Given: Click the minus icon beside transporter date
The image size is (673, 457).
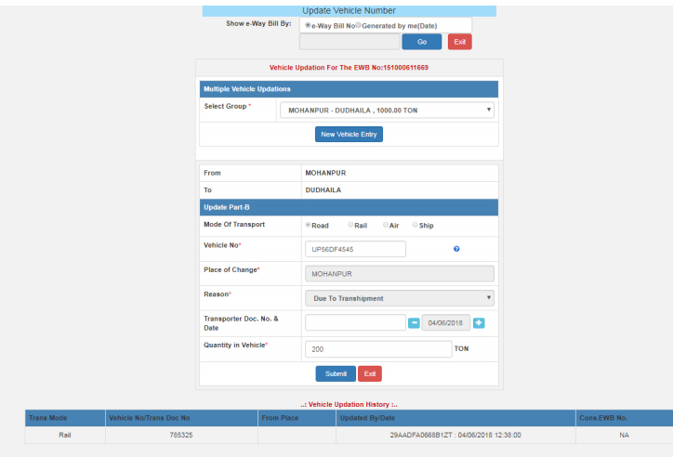Looking at the screenshot, I should pos(414,322).
